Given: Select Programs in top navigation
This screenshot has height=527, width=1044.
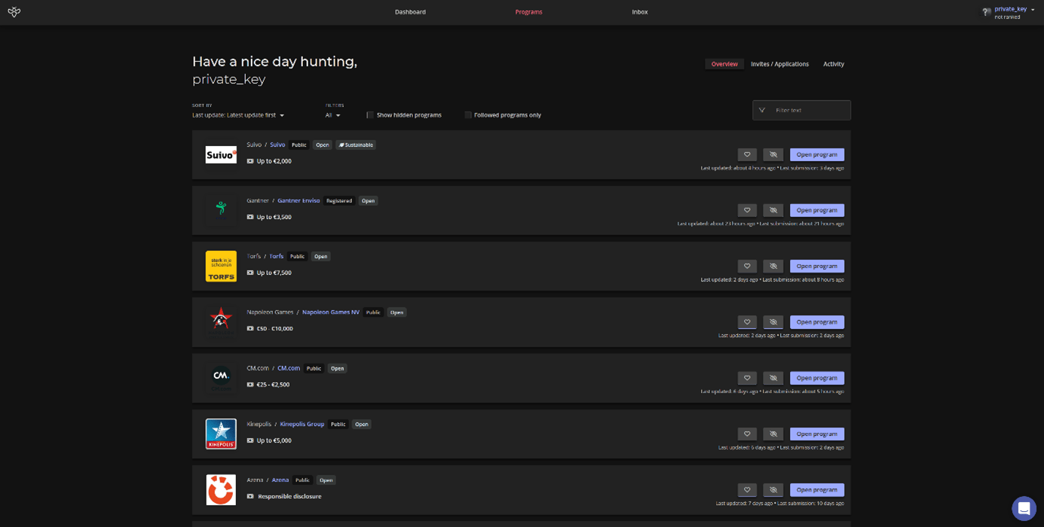Looking at the screenshot, I should tap(528, 12).
